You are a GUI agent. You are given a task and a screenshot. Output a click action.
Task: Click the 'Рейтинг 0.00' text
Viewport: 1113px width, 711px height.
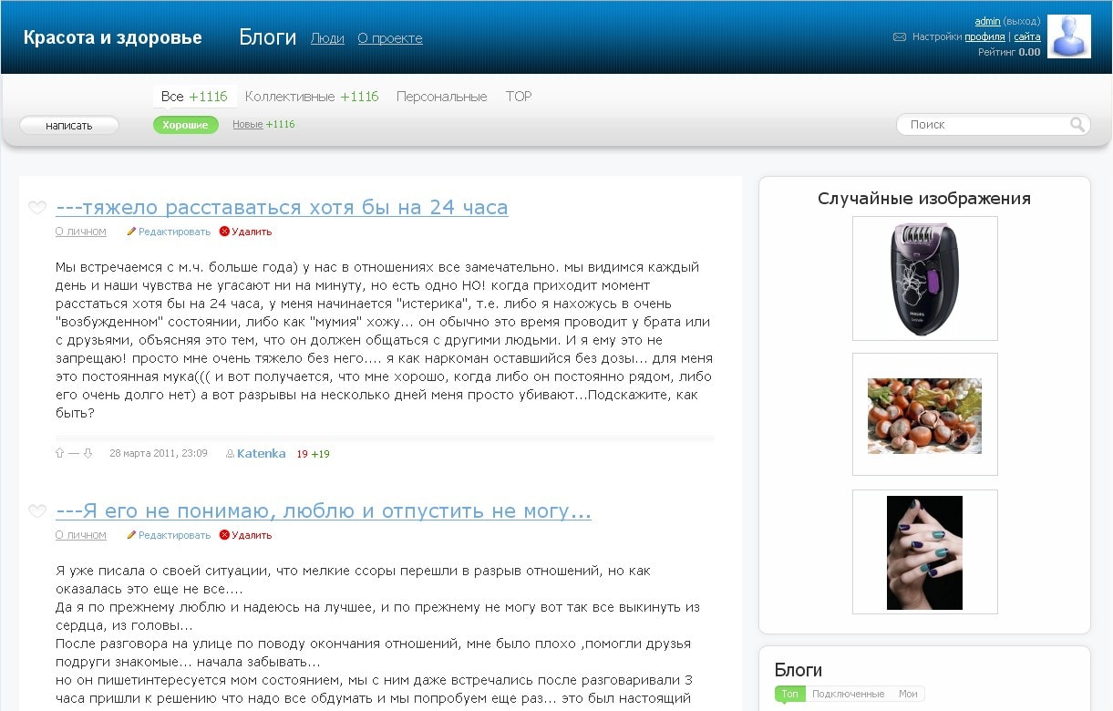(x=1009, y=53)
